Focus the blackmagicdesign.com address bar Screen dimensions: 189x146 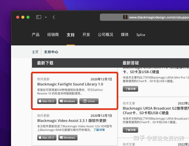click(x=144, y=17)
